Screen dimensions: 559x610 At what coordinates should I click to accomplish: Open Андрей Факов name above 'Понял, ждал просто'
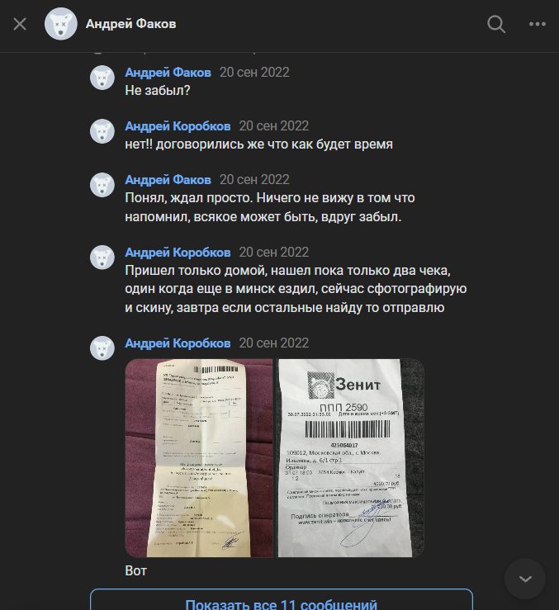168,180
